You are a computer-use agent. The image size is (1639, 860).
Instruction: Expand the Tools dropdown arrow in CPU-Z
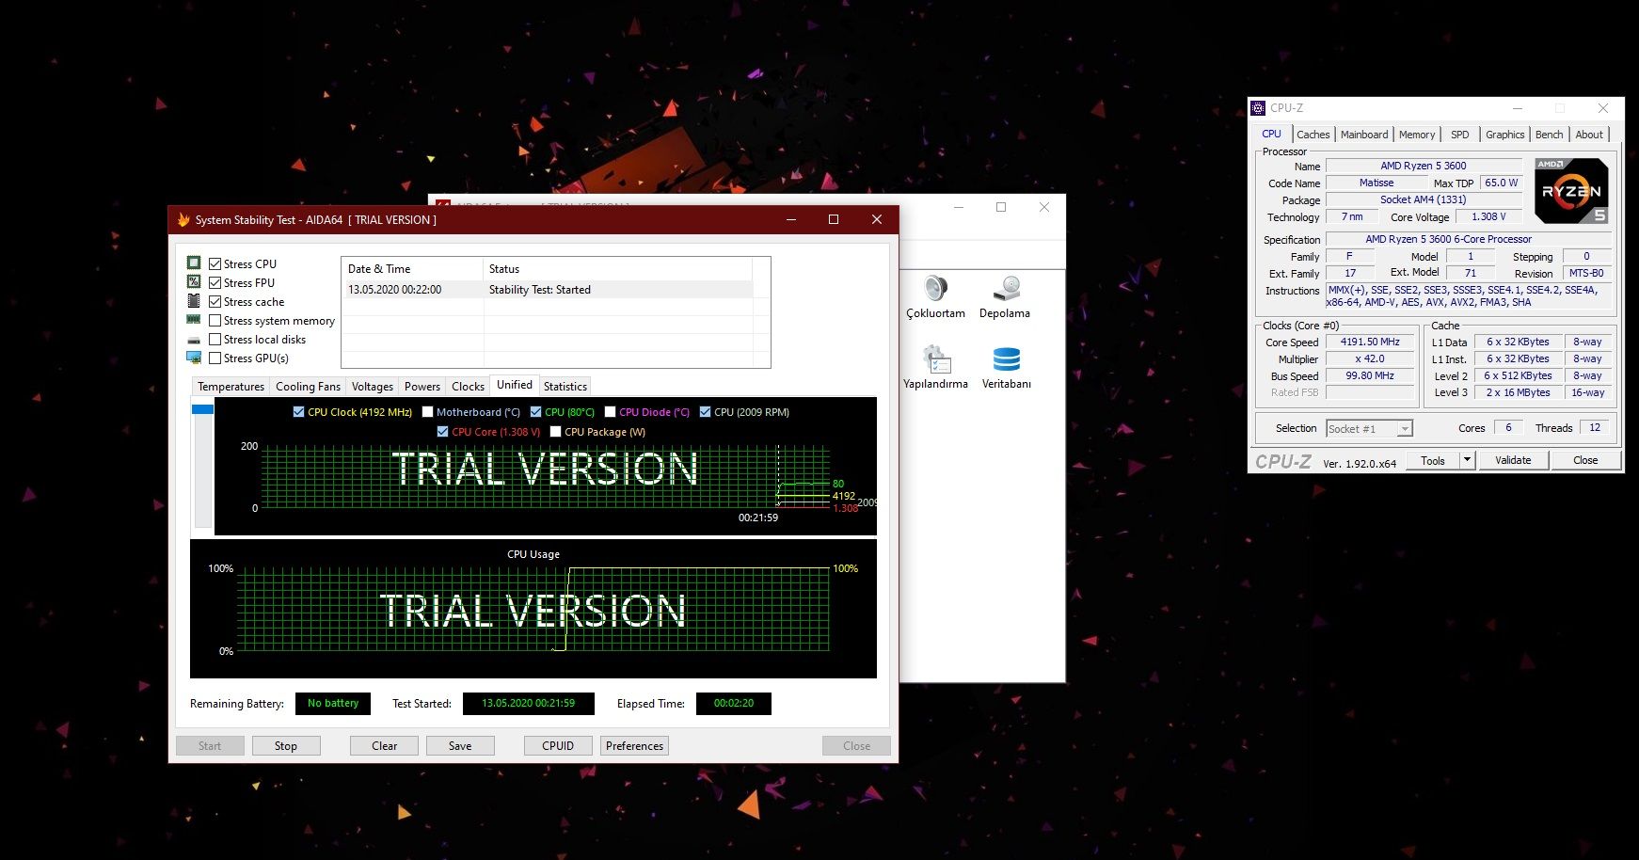1467,461
